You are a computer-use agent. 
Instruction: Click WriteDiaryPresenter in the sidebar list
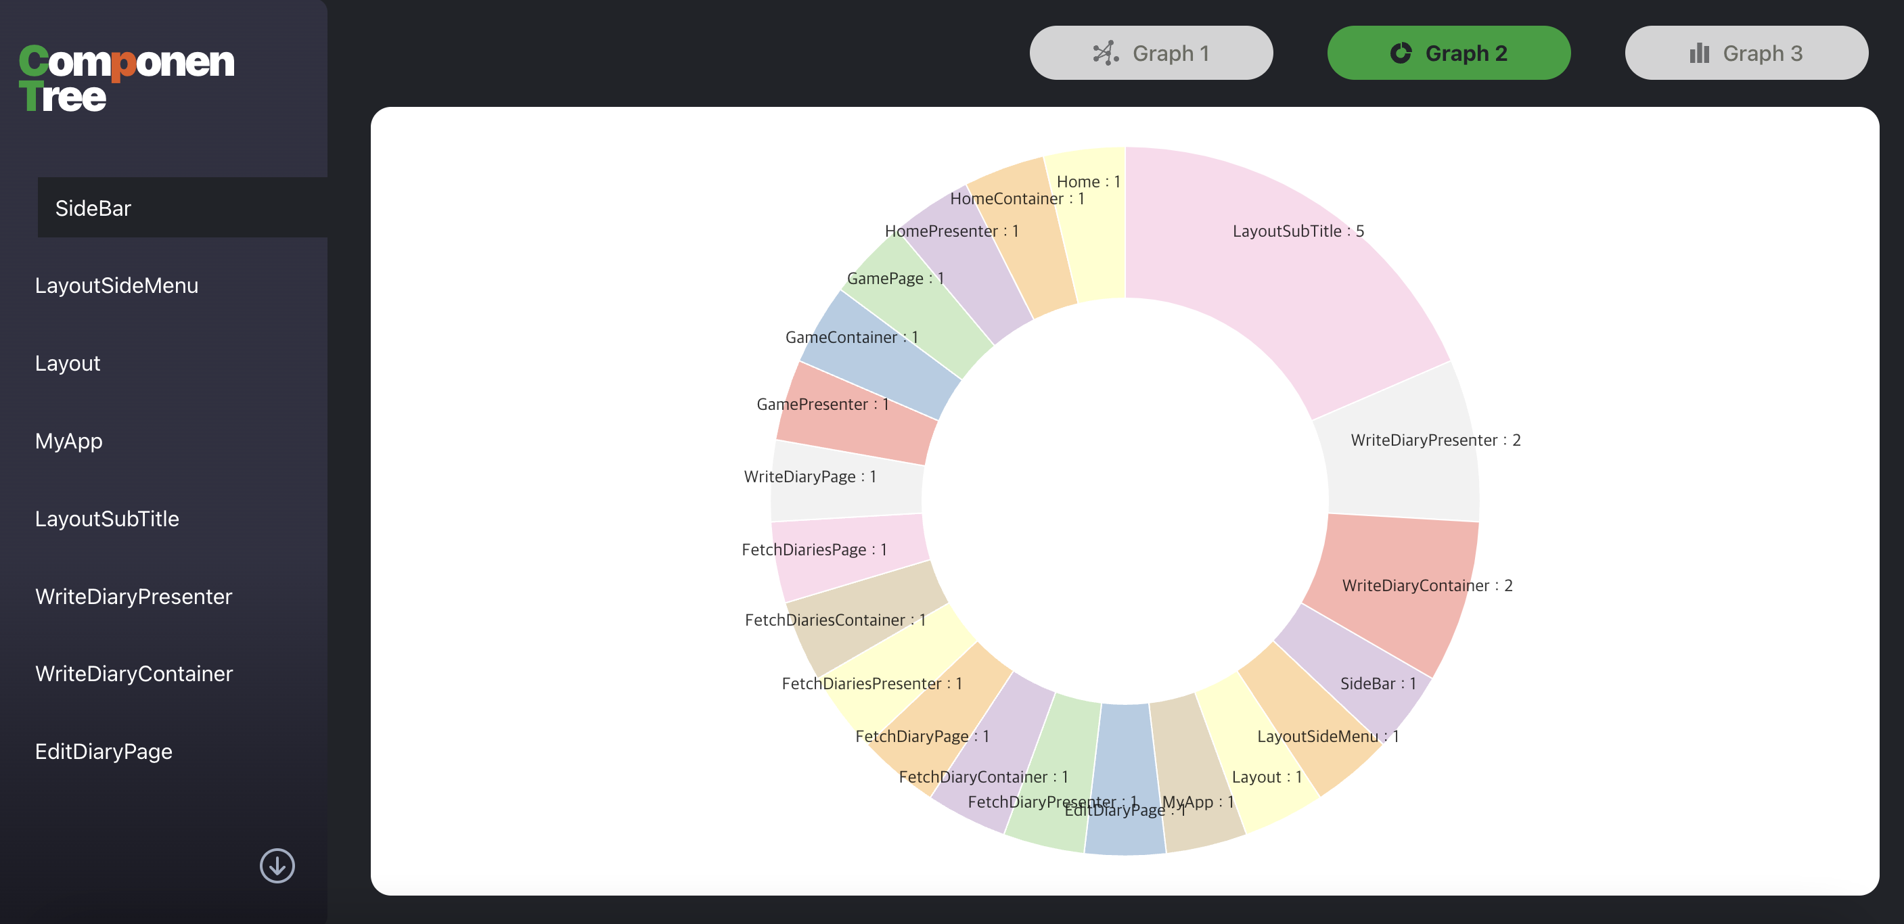[134, 597]
